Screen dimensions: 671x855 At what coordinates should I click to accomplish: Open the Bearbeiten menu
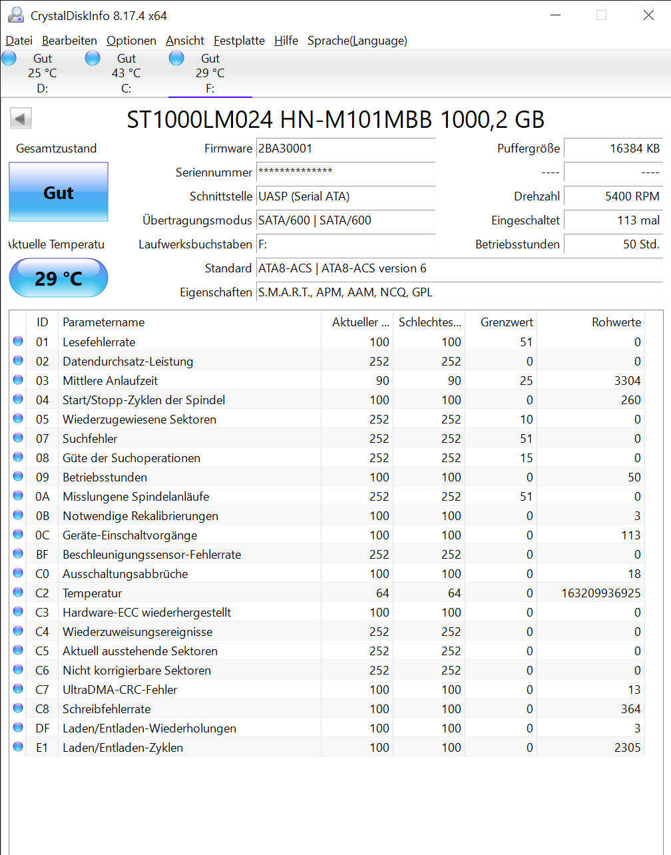click(69, 41)
